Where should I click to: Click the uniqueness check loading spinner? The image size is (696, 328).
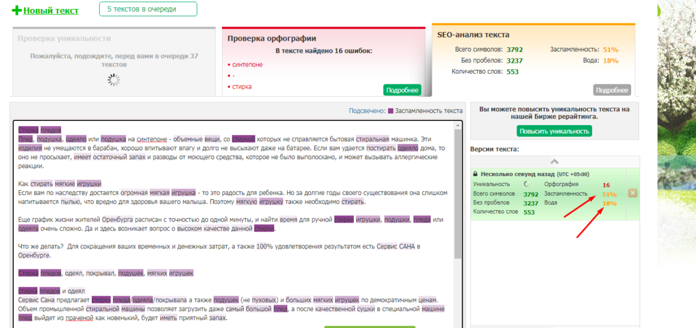113,80
